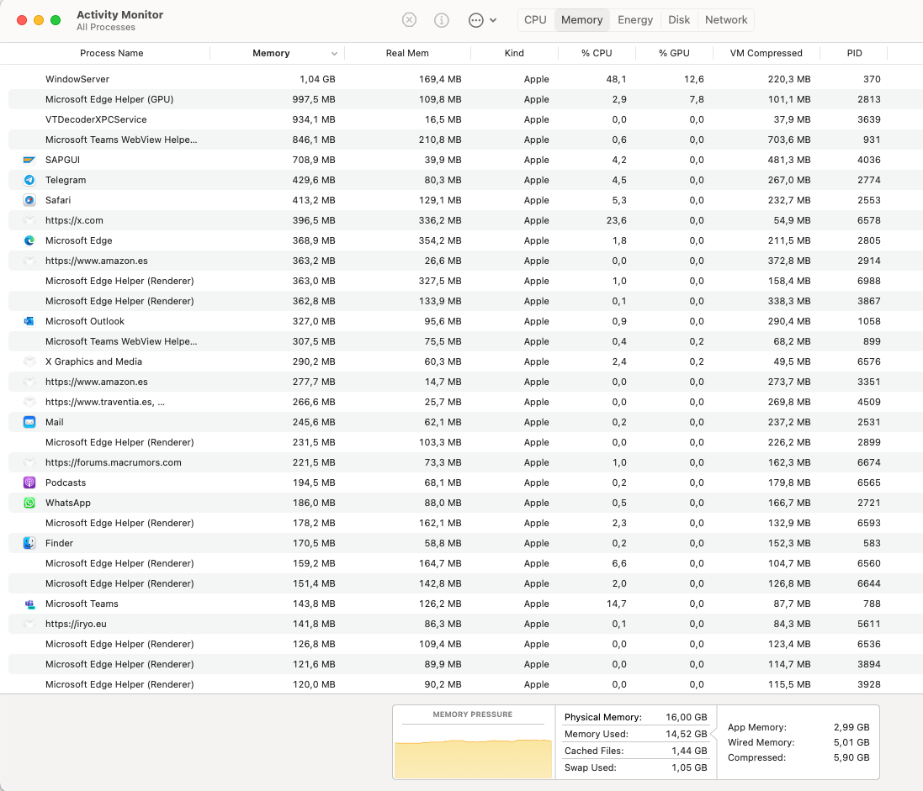Click Swap Used value 1,05 GB
Viewport: 923px width, 791px height.
[x=689, y=768]
